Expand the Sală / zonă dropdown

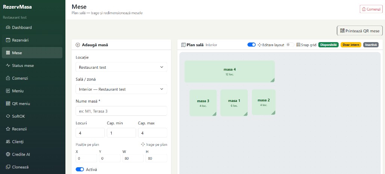121,89
